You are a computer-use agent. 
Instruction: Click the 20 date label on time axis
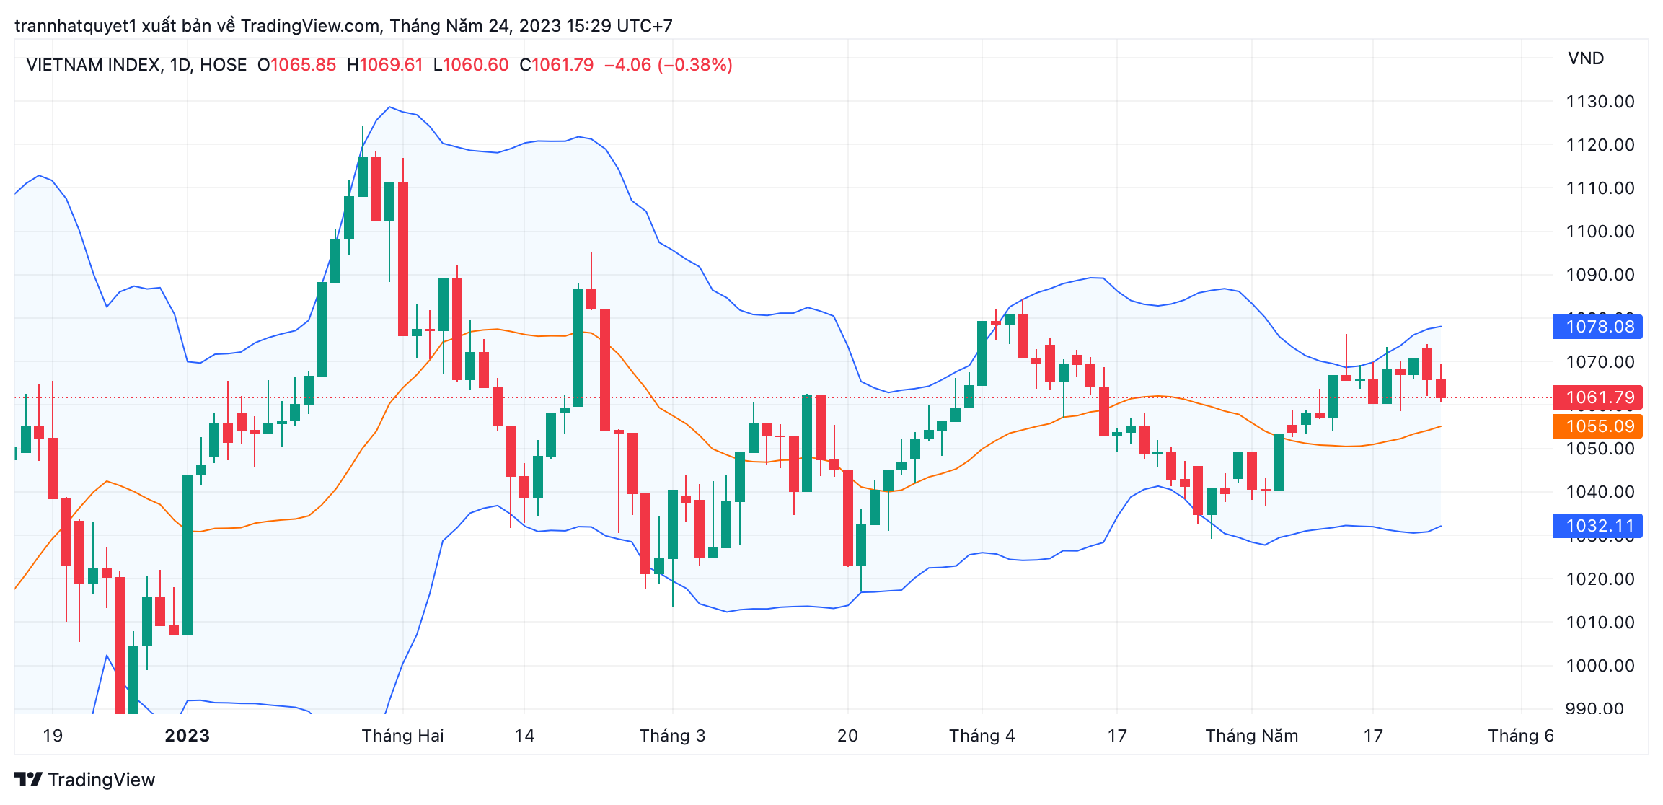pyautogui.click(x=848, y=736)
